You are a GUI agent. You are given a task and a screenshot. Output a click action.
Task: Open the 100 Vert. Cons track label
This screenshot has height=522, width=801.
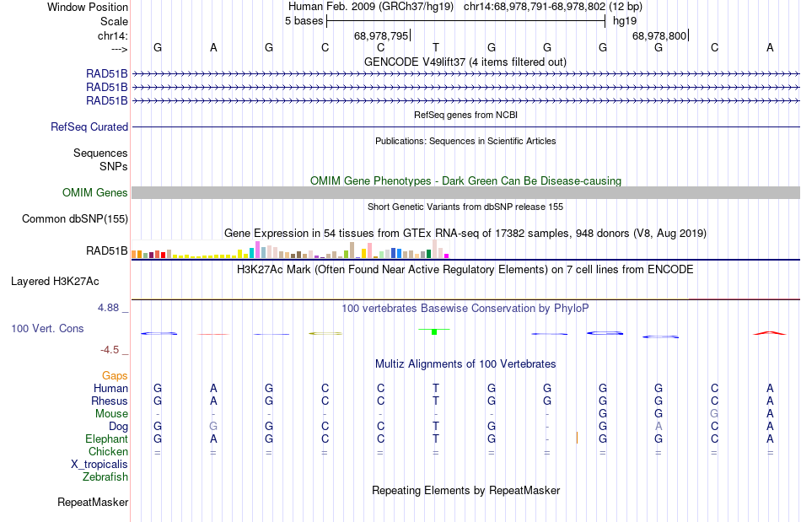(47, 328)
